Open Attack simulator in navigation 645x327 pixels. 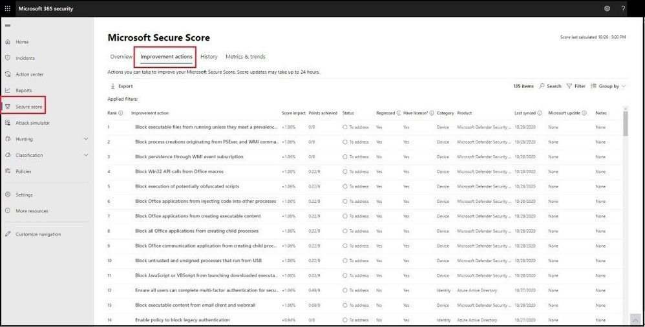pos(32,123)
